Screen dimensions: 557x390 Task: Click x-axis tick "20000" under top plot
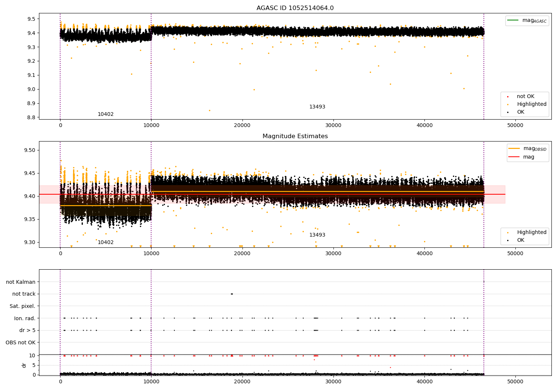pyautogui.click(x=242, y=126)
